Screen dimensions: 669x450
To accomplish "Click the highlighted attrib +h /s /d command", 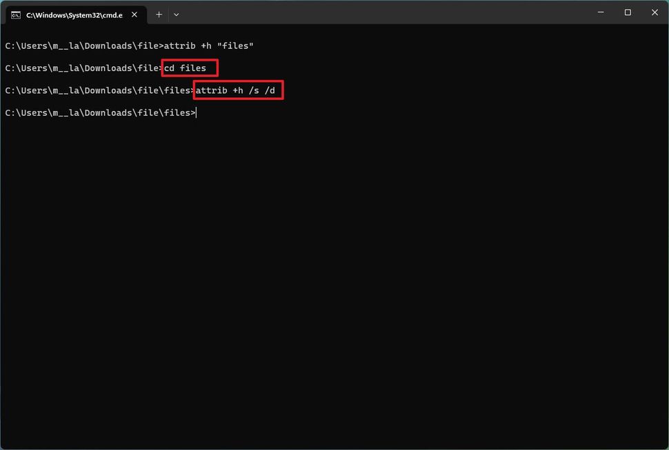I will [x=237, y=90].
